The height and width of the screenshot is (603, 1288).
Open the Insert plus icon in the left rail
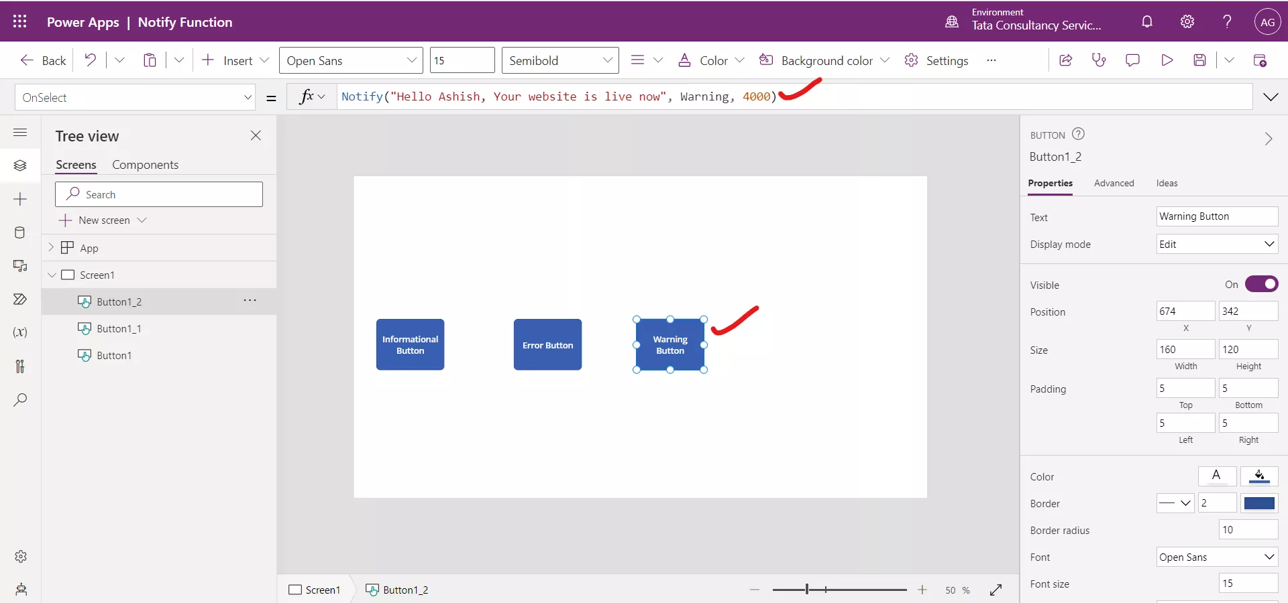pyautogui.click(x=20, y=199)
